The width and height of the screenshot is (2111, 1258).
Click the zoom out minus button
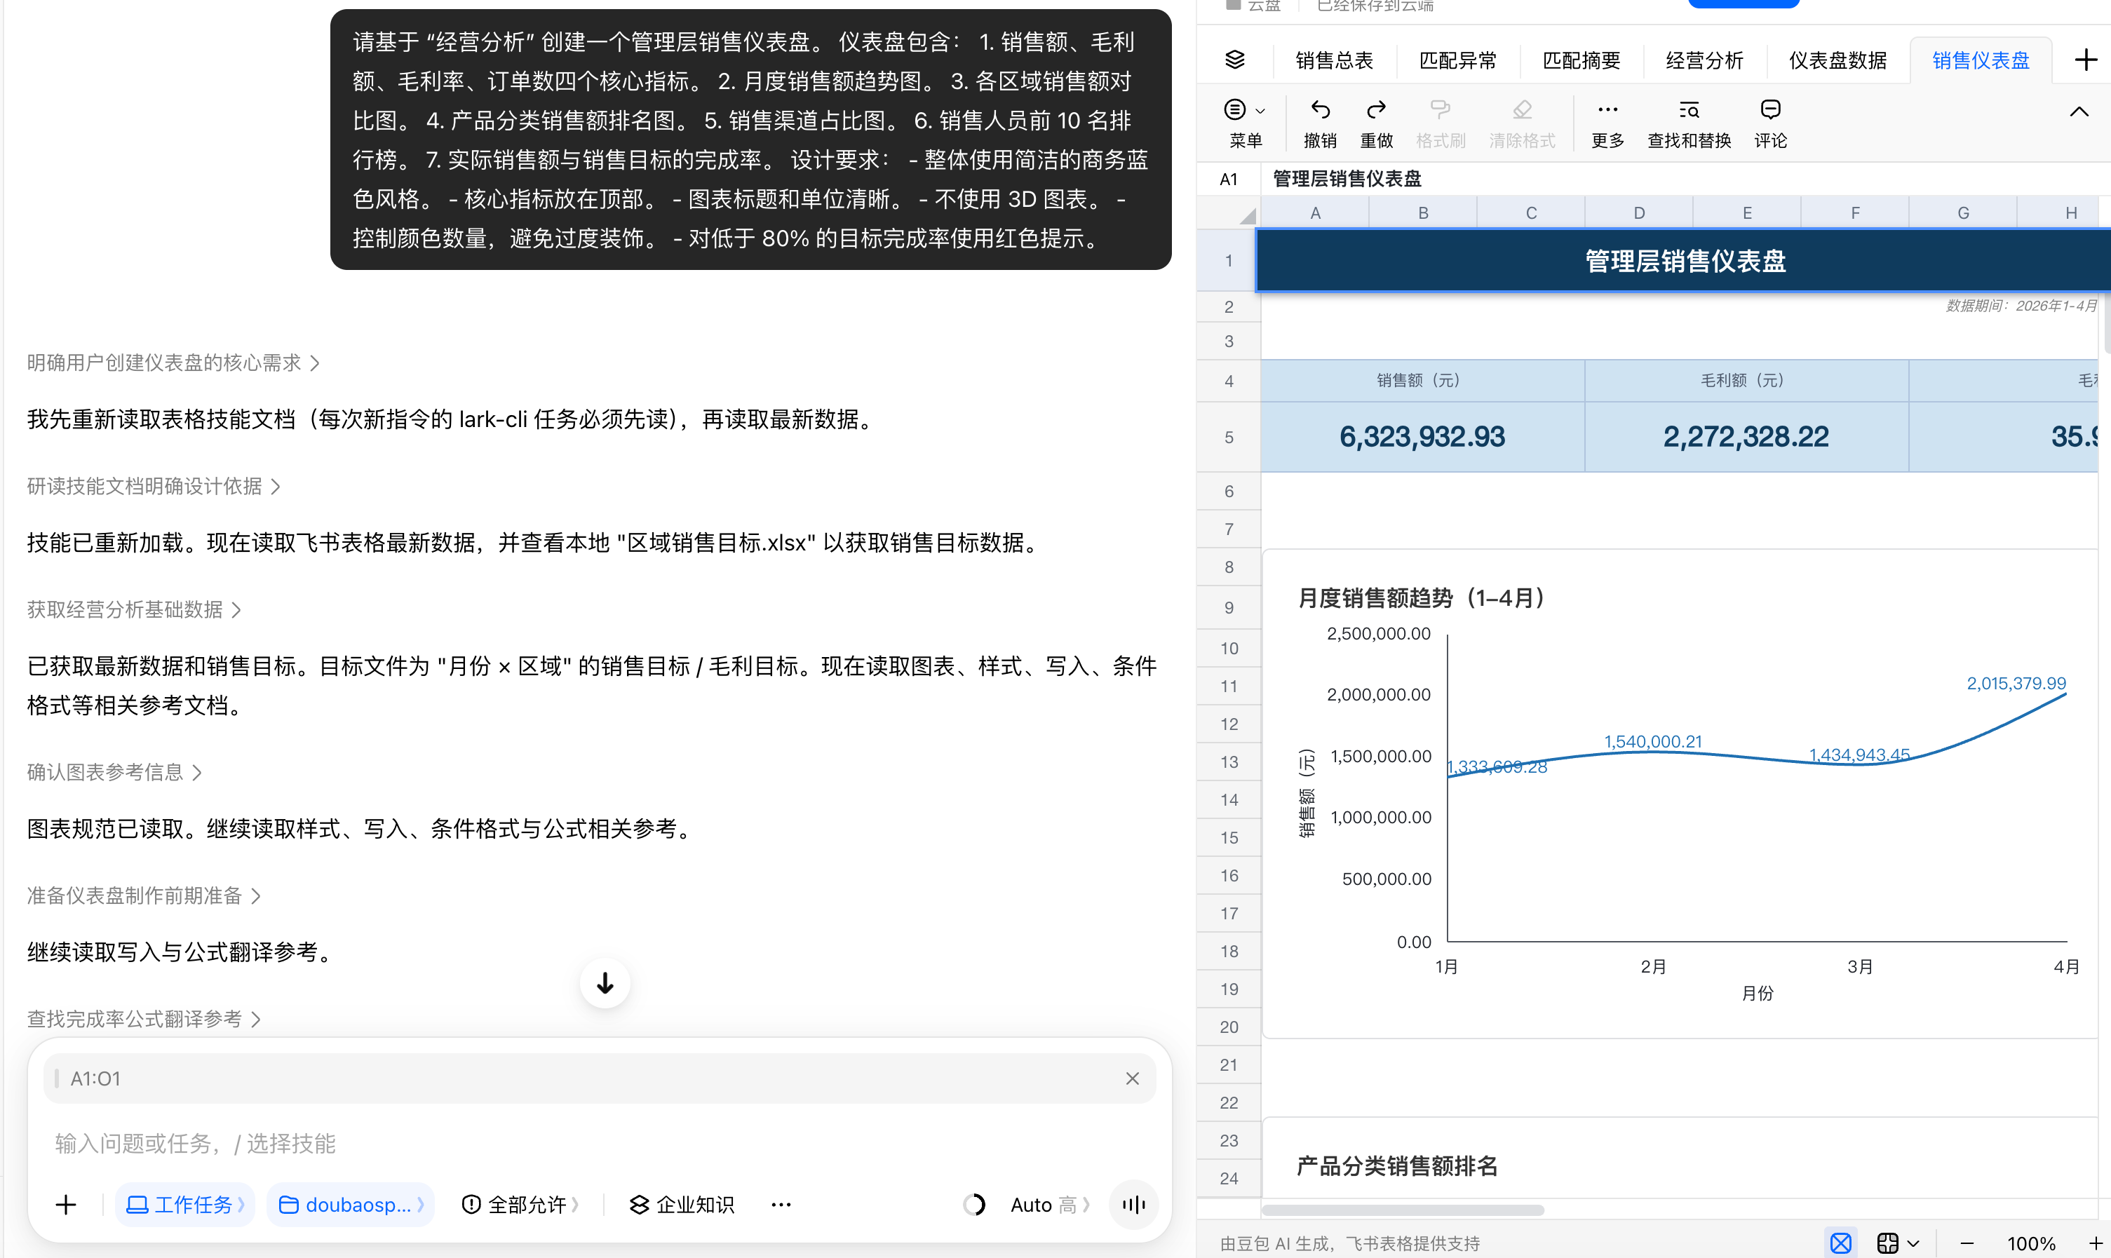(1967, 1243)
